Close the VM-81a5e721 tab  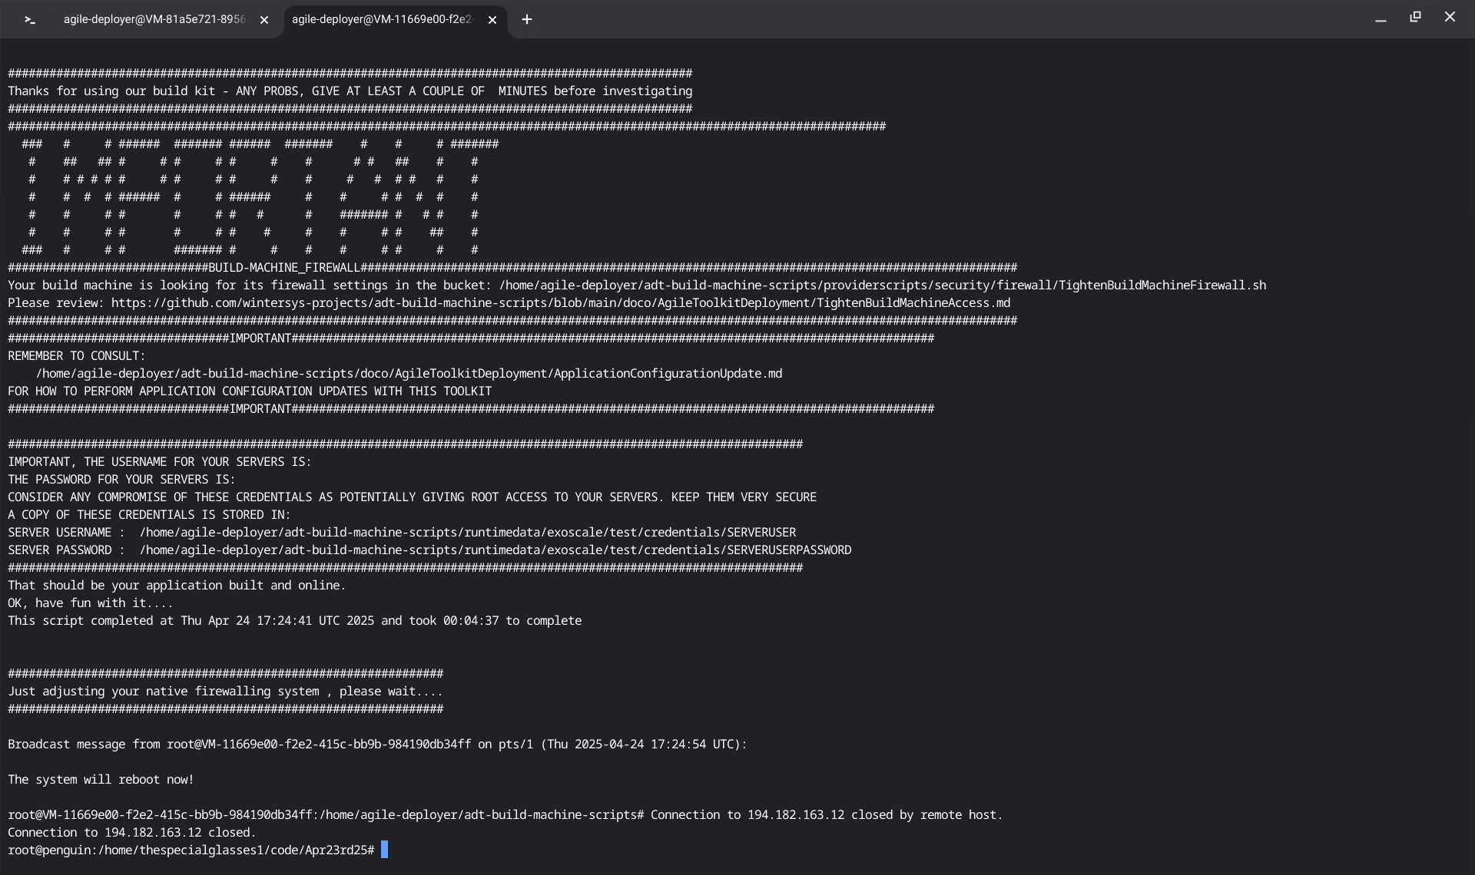(264, 21)
